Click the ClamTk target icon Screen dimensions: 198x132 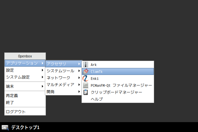point(85,72)
